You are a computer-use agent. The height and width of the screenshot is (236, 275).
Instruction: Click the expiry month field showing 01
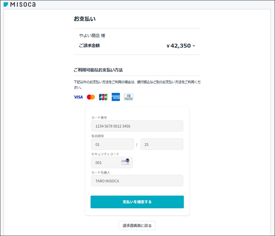coord(112,144)
